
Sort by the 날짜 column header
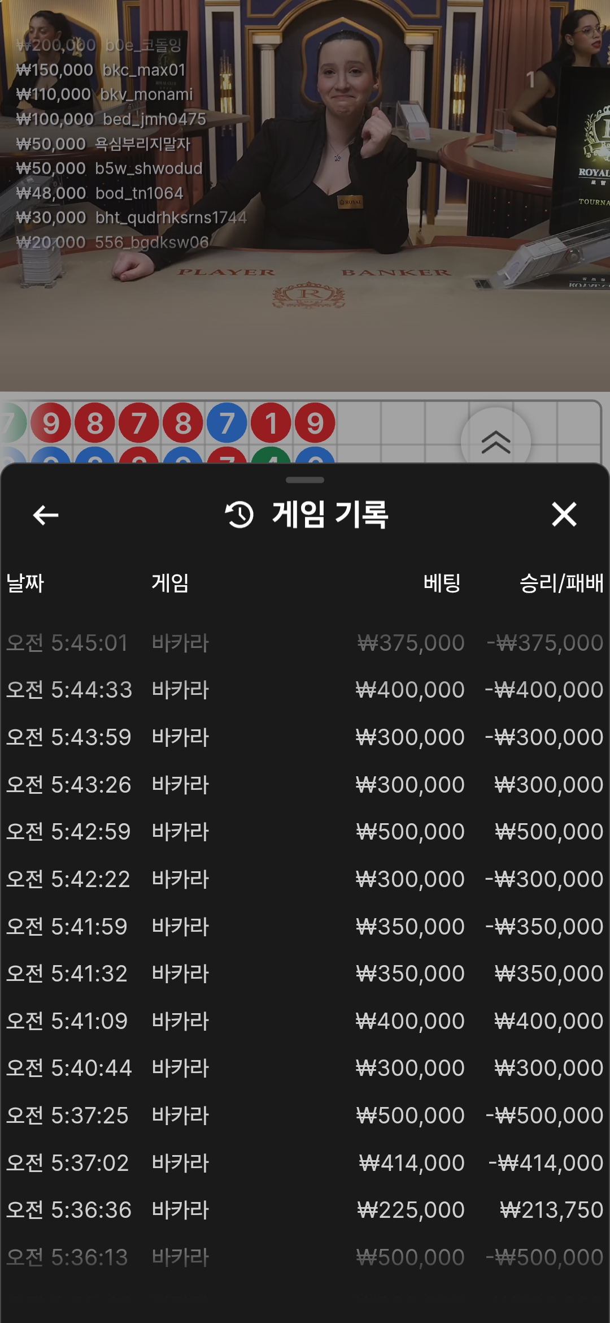(25, 583)
